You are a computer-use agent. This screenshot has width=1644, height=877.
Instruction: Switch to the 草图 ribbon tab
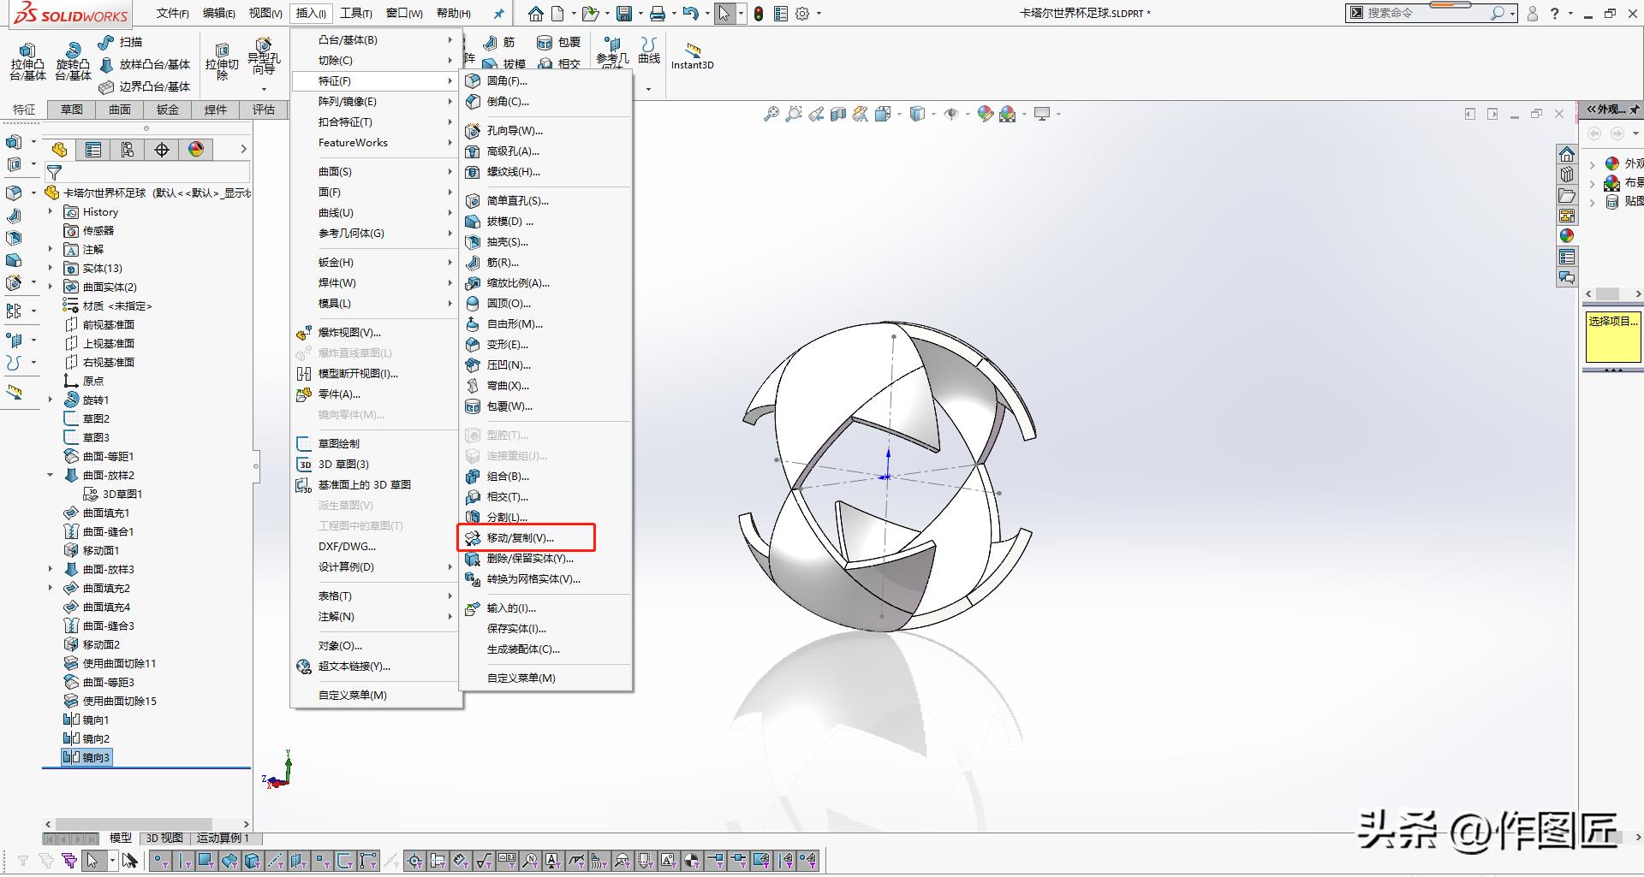point(72,110)
